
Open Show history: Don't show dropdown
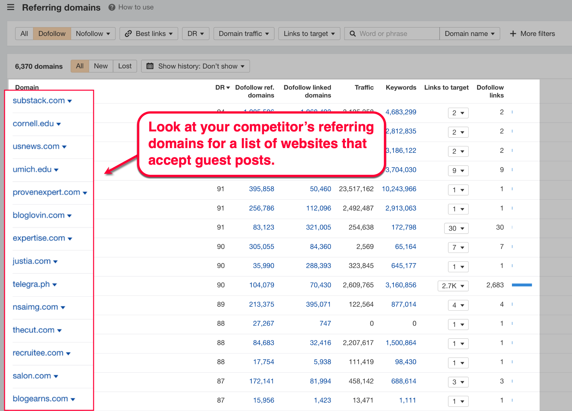tap(196, 66)
